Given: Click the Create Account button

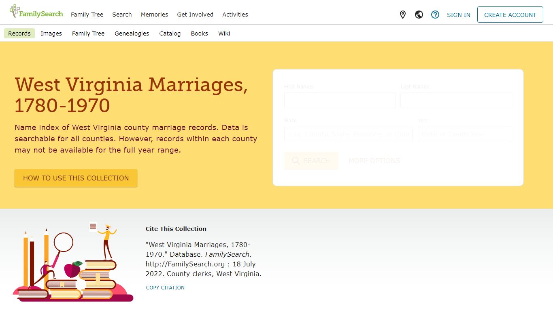Looking at the screenshot, I should coord(510,15).
